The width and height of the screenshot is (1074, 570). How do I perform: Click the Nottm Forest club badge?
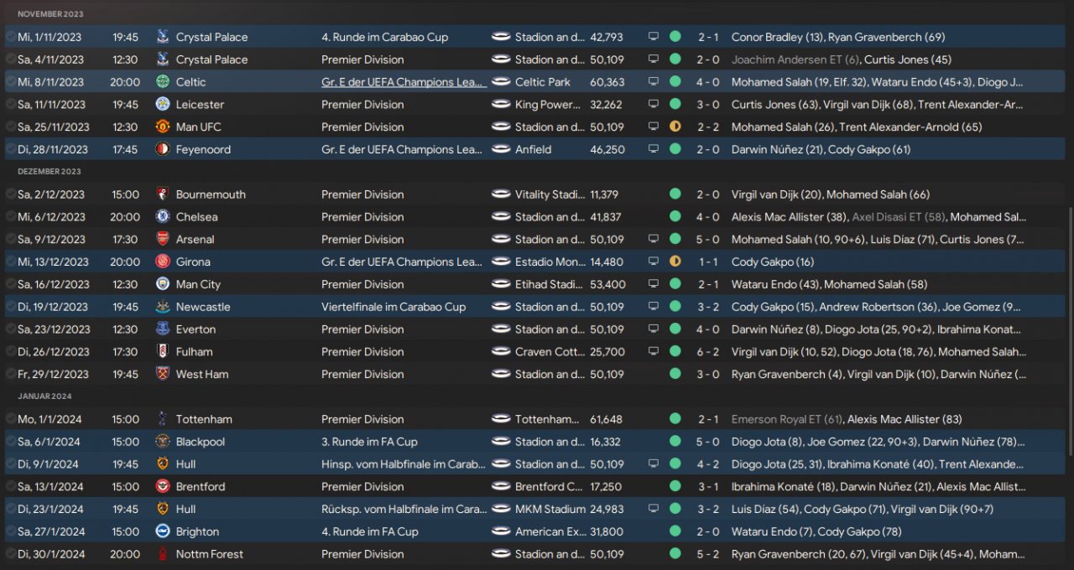tap(163, 554)
